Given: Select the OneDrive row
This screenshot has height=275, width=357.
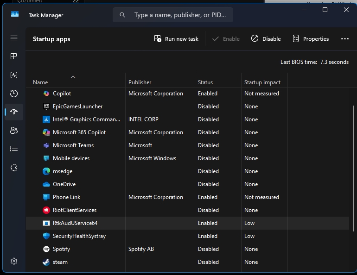Looking at the screenshot, I should (187, 184).
